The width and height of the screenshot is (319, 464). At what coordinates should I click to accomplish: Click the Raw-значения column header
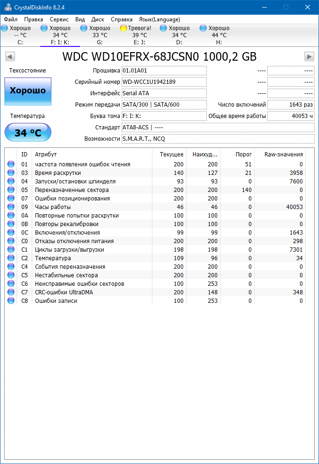coord(284,155)
